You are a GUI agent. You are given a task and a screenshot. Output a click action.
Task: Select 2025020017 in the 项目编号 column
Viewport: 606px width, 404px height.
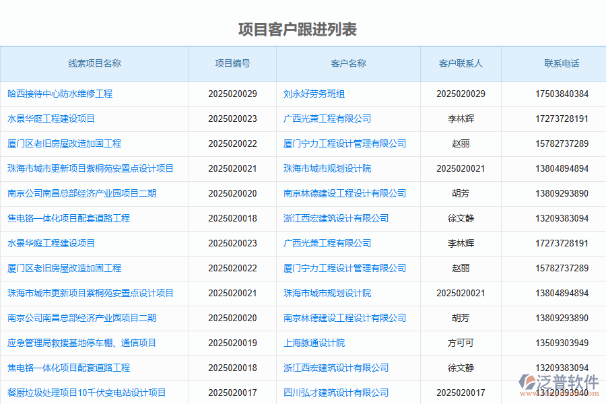pyautogui.click(x=233, y=393)
